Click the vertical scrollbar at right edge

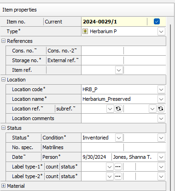coord(170,107)
